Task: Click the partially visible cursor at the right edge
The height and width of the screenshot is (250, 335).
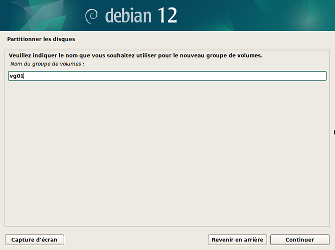Action: tap(334, 132)
